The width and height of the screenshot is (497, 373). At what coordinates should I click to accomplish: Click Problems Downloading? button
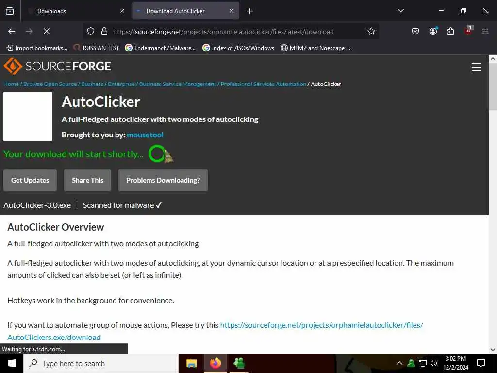pyautogui.click(x=163, y=180)
